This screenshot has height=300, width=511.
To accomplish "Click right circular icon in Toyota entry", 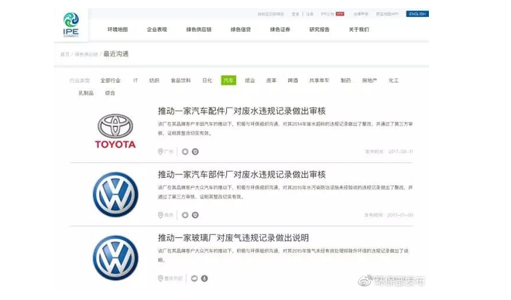I will point(195,152).
